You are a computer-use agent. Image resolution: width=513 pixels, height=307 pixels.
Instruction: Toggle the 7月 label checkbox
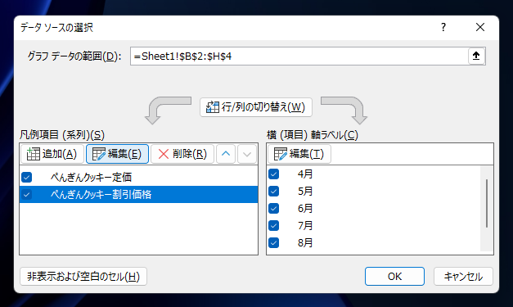click(274, 225)
